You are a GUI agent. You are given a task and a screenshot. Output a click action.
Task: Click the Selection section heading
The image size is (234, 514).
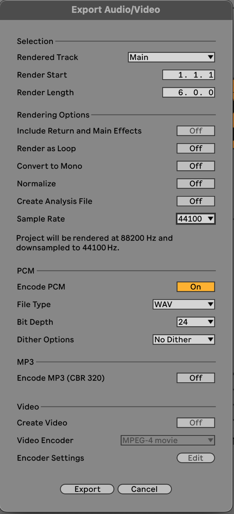pyautogui.click(x=35, y=41)
